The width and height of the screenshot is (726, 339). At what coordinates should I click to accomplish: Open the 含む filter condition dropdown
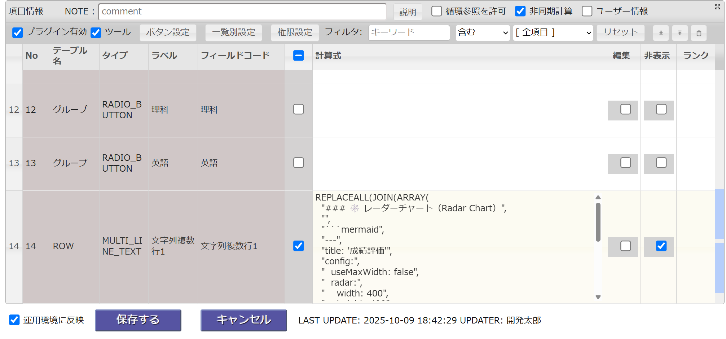[483, 33]
